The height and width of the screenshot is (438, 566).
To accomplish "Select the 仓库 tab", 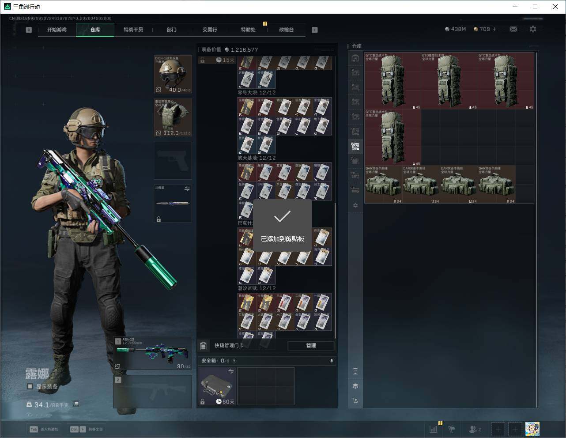I will (x=95, y=30).
